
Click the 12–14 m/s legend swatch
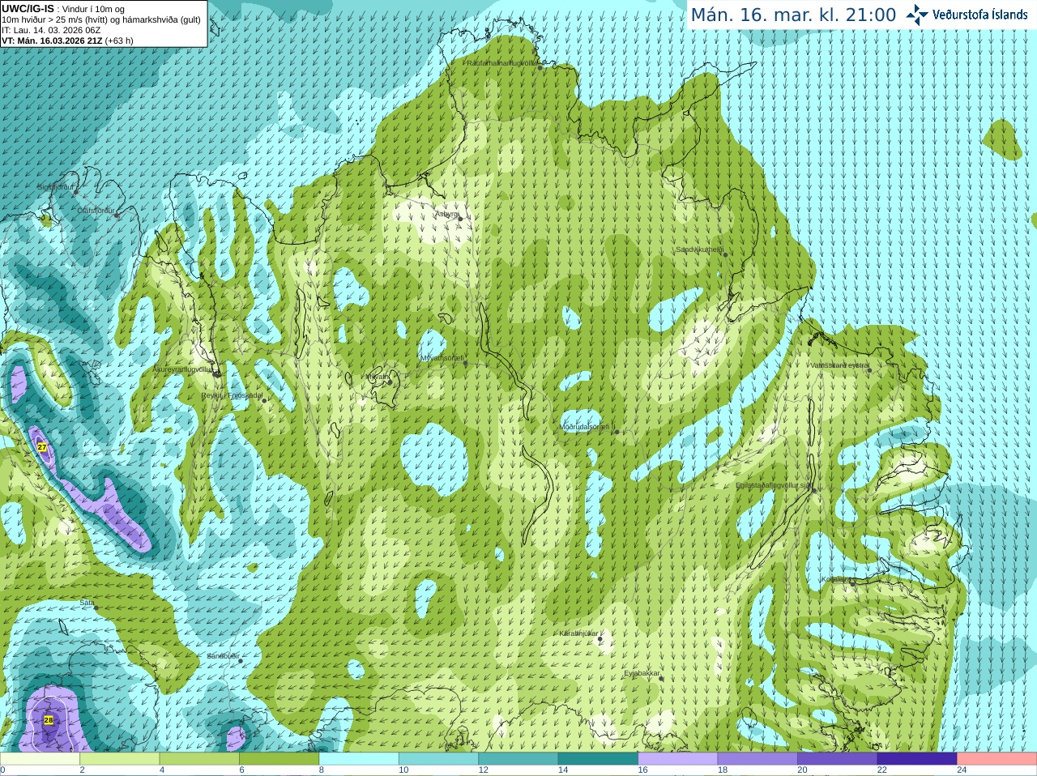(518, 759)
